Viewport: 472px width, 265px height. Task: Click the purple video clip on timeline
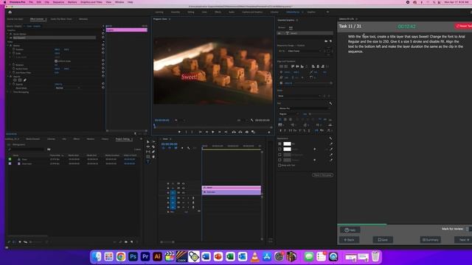[231, 192]
